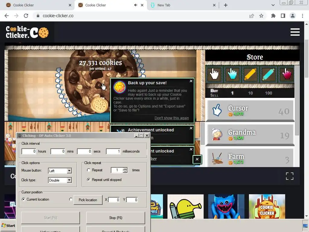
Task: Buy the pink cursor upgrade in Store
Action: pos(286,74)
